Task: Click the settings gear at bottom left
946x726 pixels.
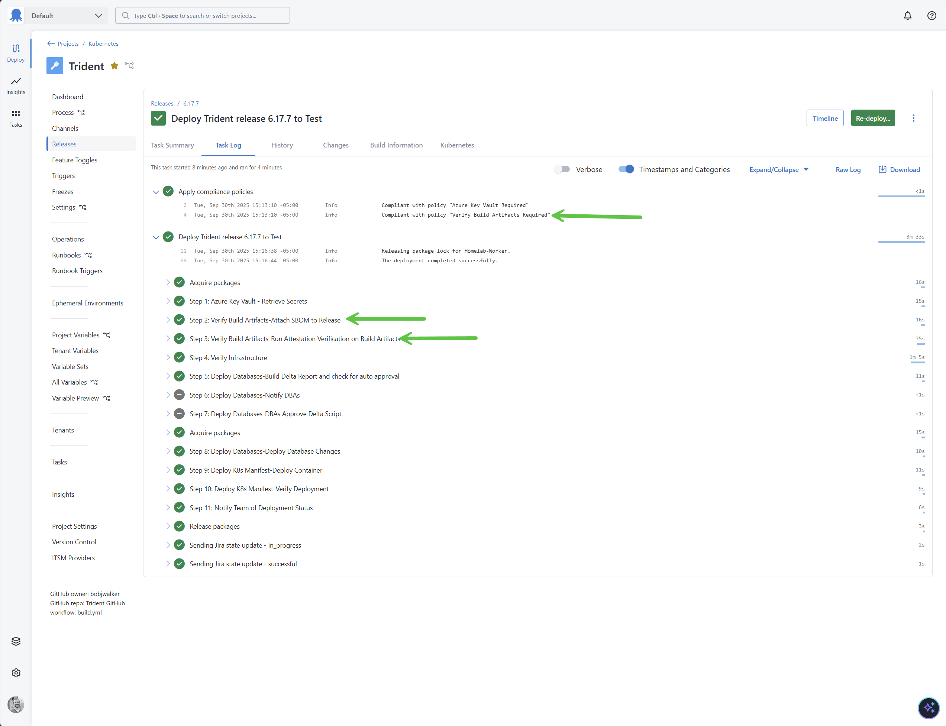Action: (x=16, y=673)
